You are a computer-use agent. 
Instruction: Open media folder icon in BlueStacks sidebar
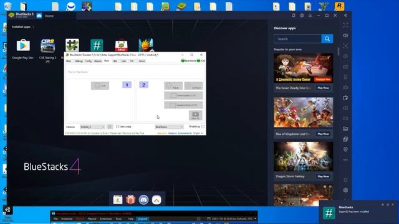coord(345,129)
